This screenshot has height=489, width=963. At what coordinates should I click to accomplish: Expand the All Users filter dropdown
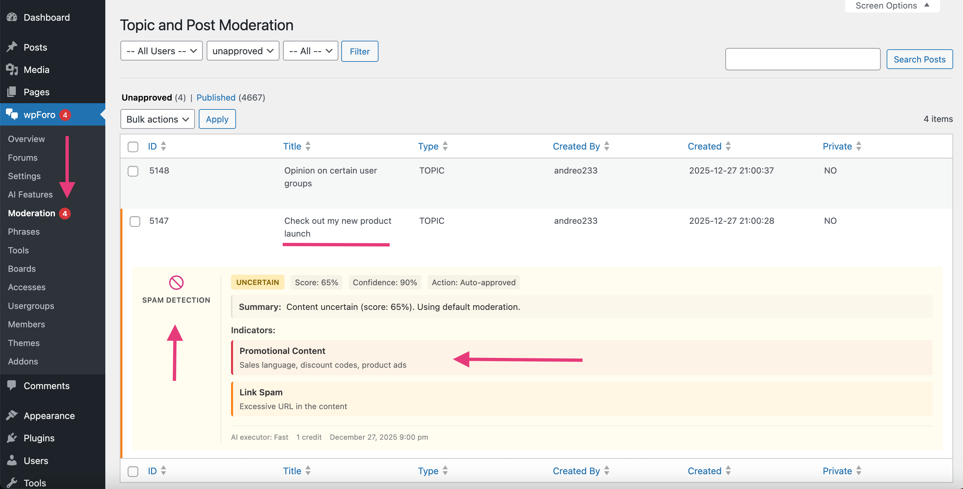pos(161,51)
